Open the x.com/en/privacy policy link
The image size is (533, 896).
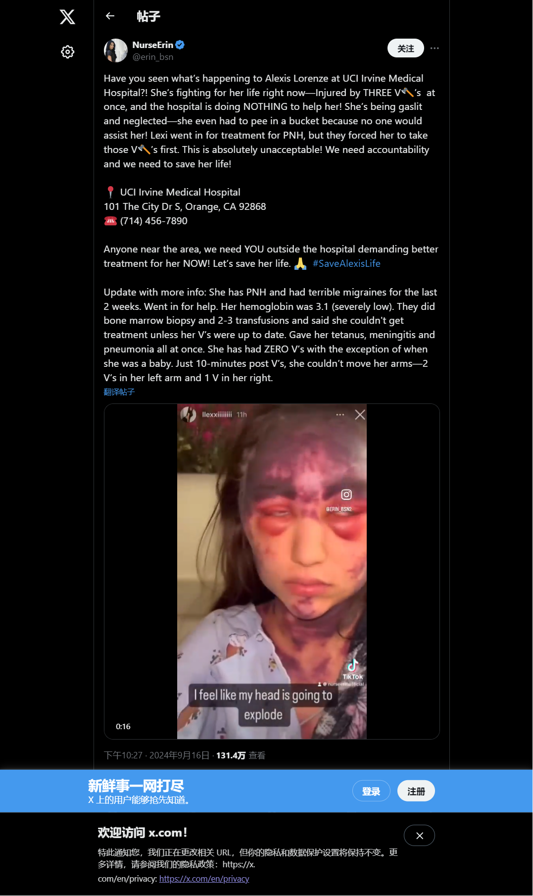pos(204,879)
